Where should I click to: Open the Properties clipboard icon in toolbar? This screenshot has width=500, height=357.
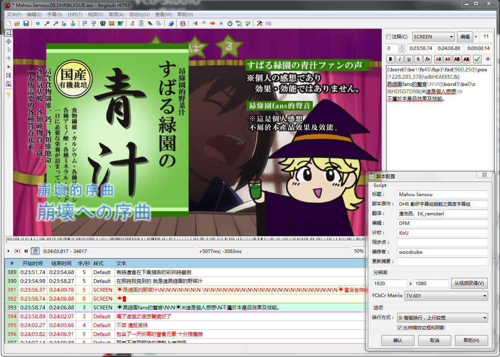tap(141, 23)
